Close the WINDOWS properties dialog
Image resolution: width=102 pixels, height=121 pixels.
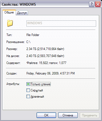(98, 4)
